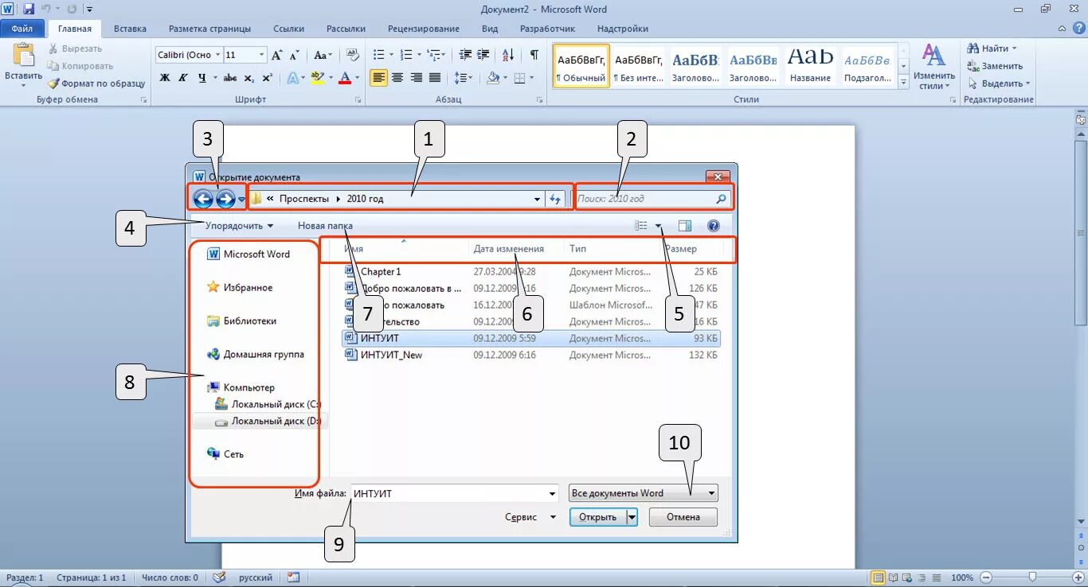
Task: Toggle the show paragraph marks ¶ icon
Action: (534, 55)
